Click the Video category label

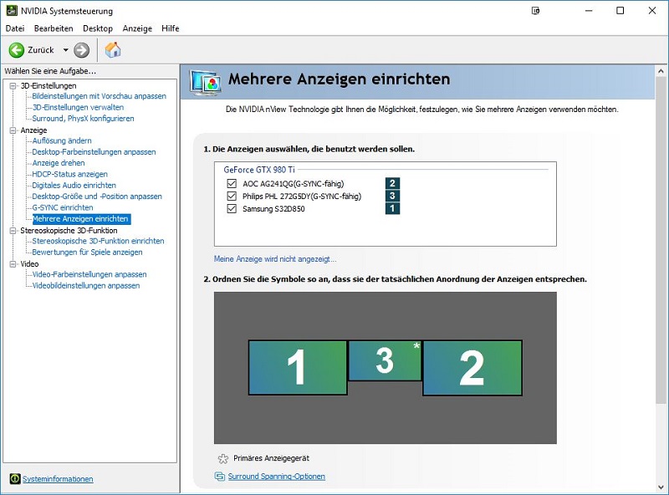(29, 263)
